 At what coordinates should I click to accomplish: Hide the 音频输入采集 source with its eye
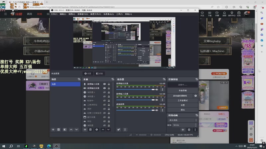(x=104, y=84)
